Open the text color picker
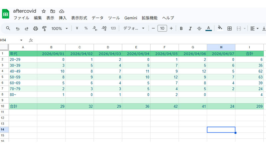 pyautogui.click(x=208, y=28)
